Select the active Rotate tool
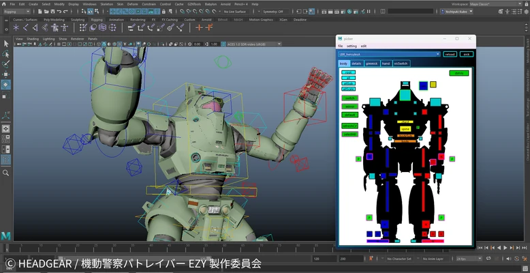This screenshot has height=273, width=530. click(5, 85)
